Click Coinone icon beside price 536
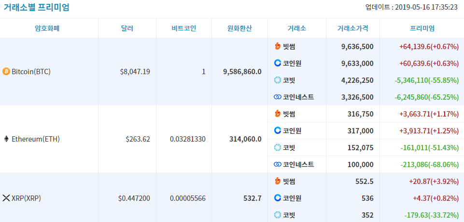Image resolution: width=464 pixels, height=222 pixels. click(x=278, y=198)
